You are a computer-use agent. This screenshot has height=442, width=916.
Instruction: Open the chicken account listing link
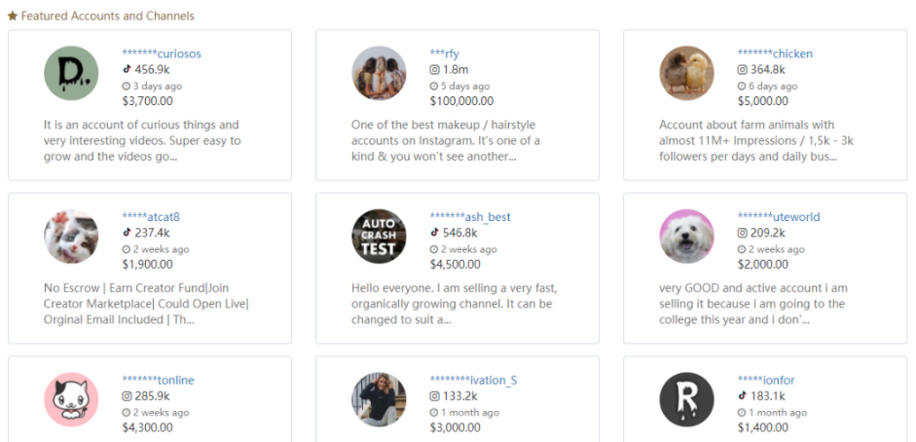click(775, 54)
